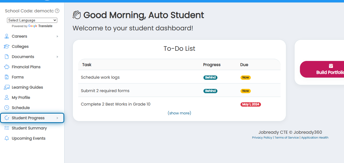The height and width of the screenshot is (163, 344).
Task: Click the May 1, 2024 due badge
Action: click(x=251, y=104)
